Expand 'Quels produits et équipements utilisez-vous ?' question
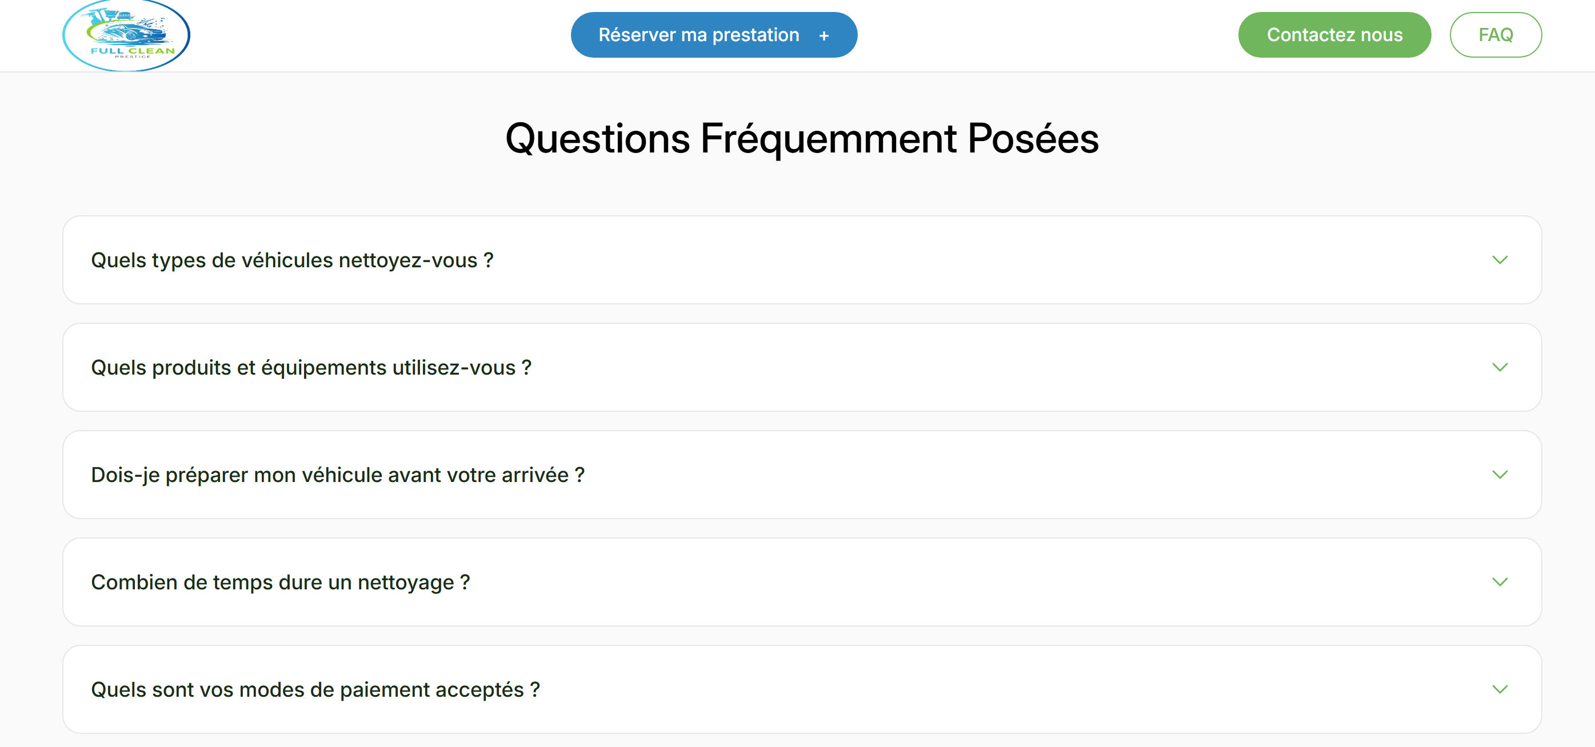The height and width of the screenshot is (747, 1595). pos(311,368)
